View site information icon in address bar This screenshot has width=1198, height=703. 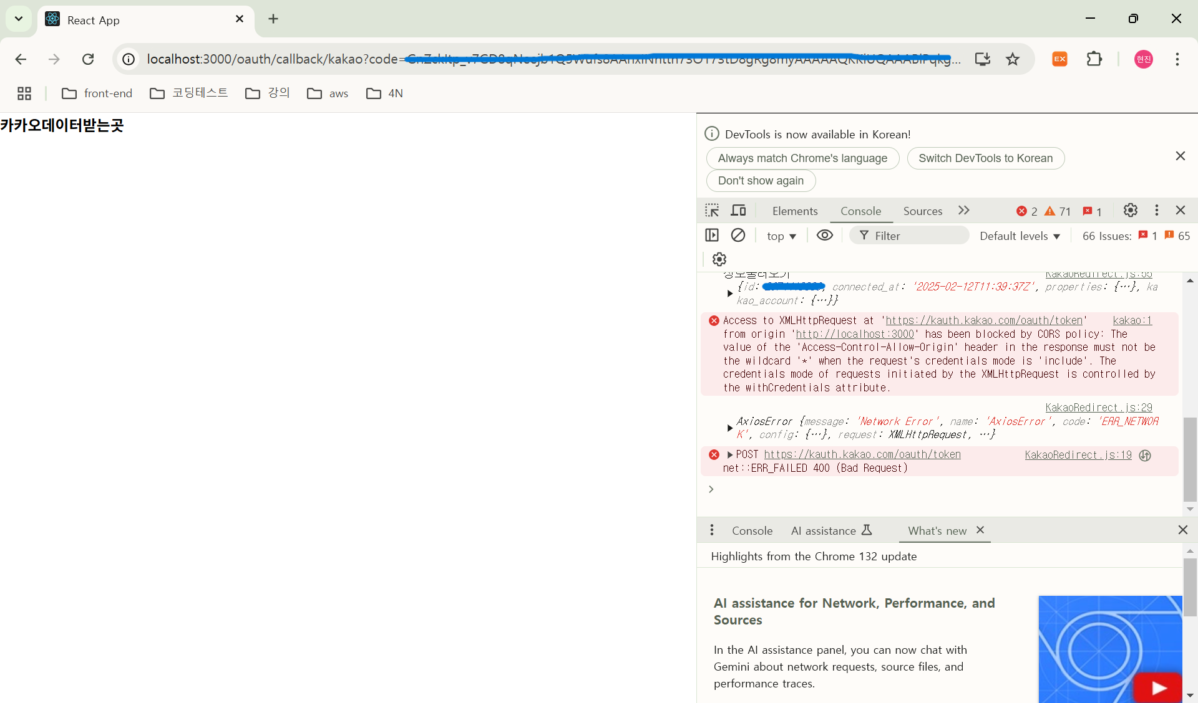[129, 59]
